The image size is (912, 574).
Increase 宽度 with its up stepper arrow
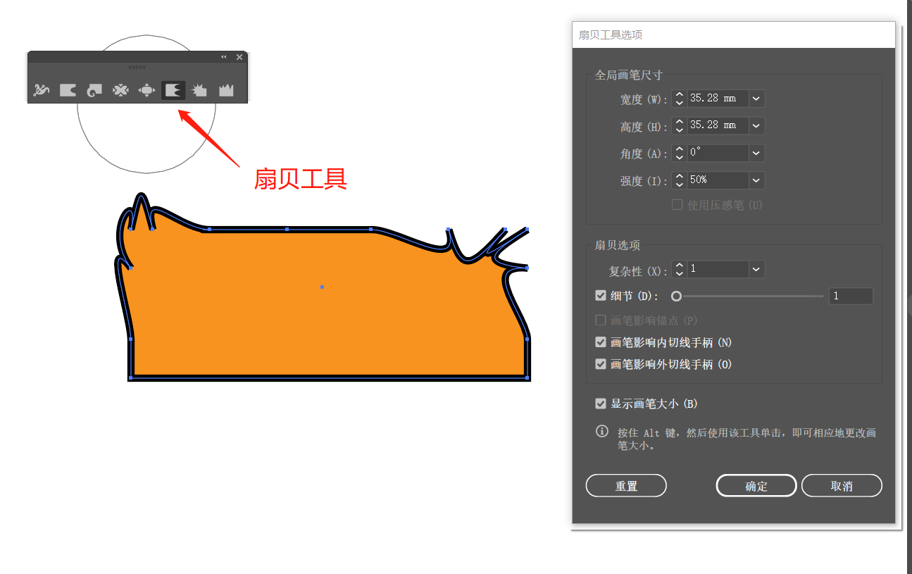(x=679, y=94)
